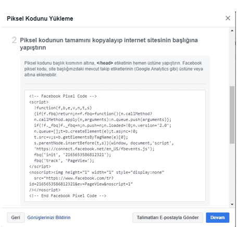The image size is (237, 227).
Task: Click the n.callMethod.apply code line
Action: coord(103,120)
